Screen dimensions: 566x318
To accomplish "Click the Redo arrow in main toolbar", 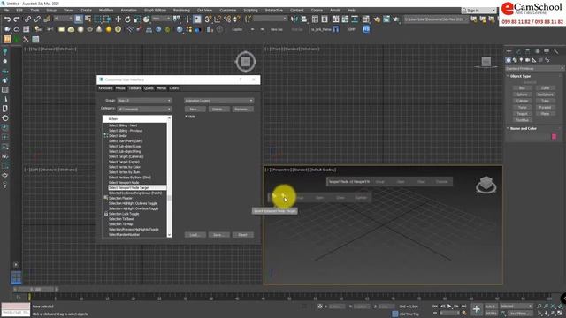I will pos(17,19).
